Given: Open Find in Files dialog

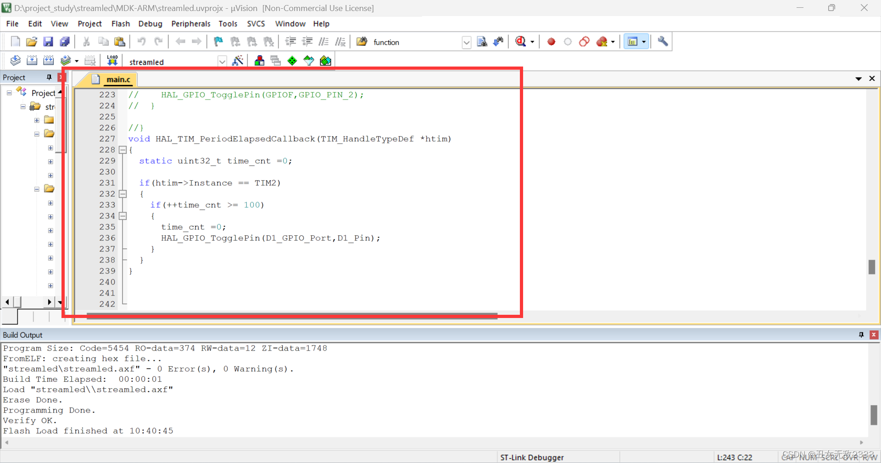Looking at the screenshot, I should point(362,42).
